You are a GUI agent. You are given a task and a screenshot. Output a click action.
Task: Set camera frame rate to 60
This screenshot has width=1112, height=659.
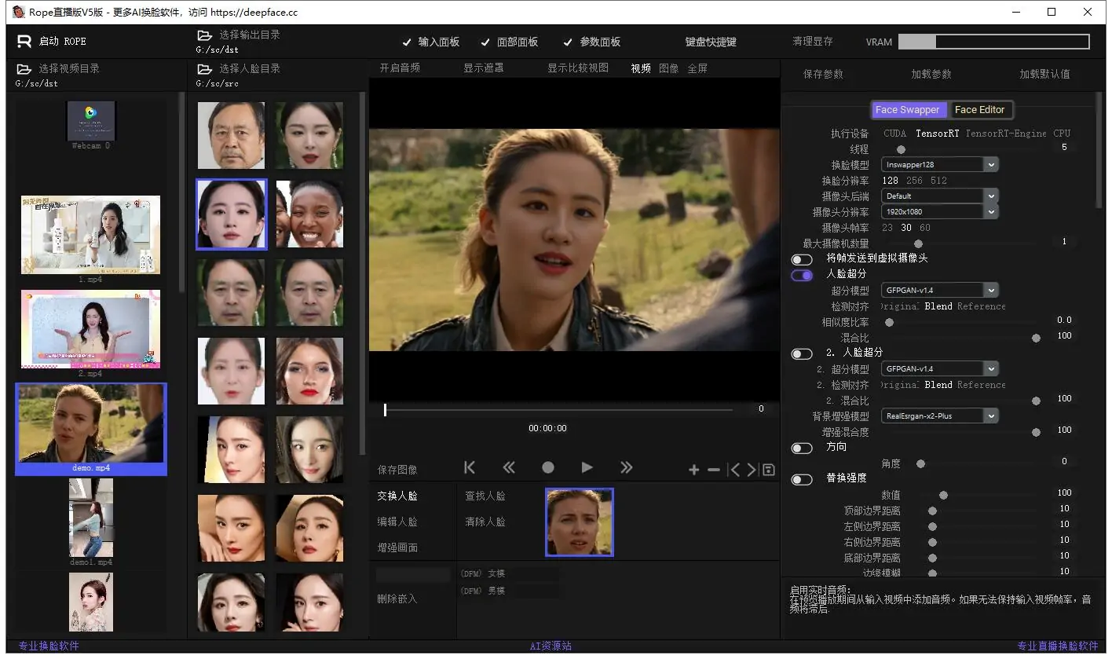click(x=925, y=228)
